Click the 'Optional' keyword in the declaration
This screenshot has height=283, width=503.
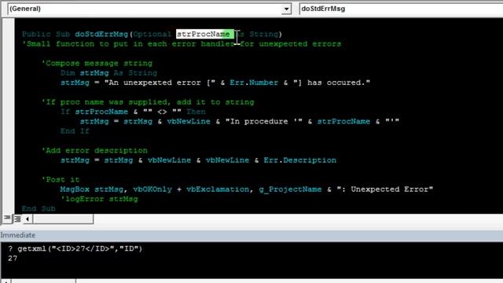click(x=152, y=34)
